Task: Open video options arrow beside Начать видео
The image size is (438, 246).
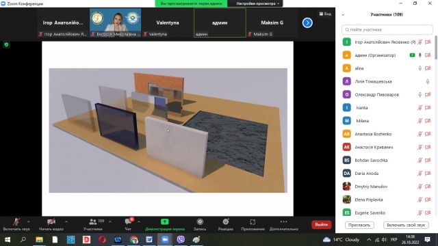Action: (x=66, y=221)
